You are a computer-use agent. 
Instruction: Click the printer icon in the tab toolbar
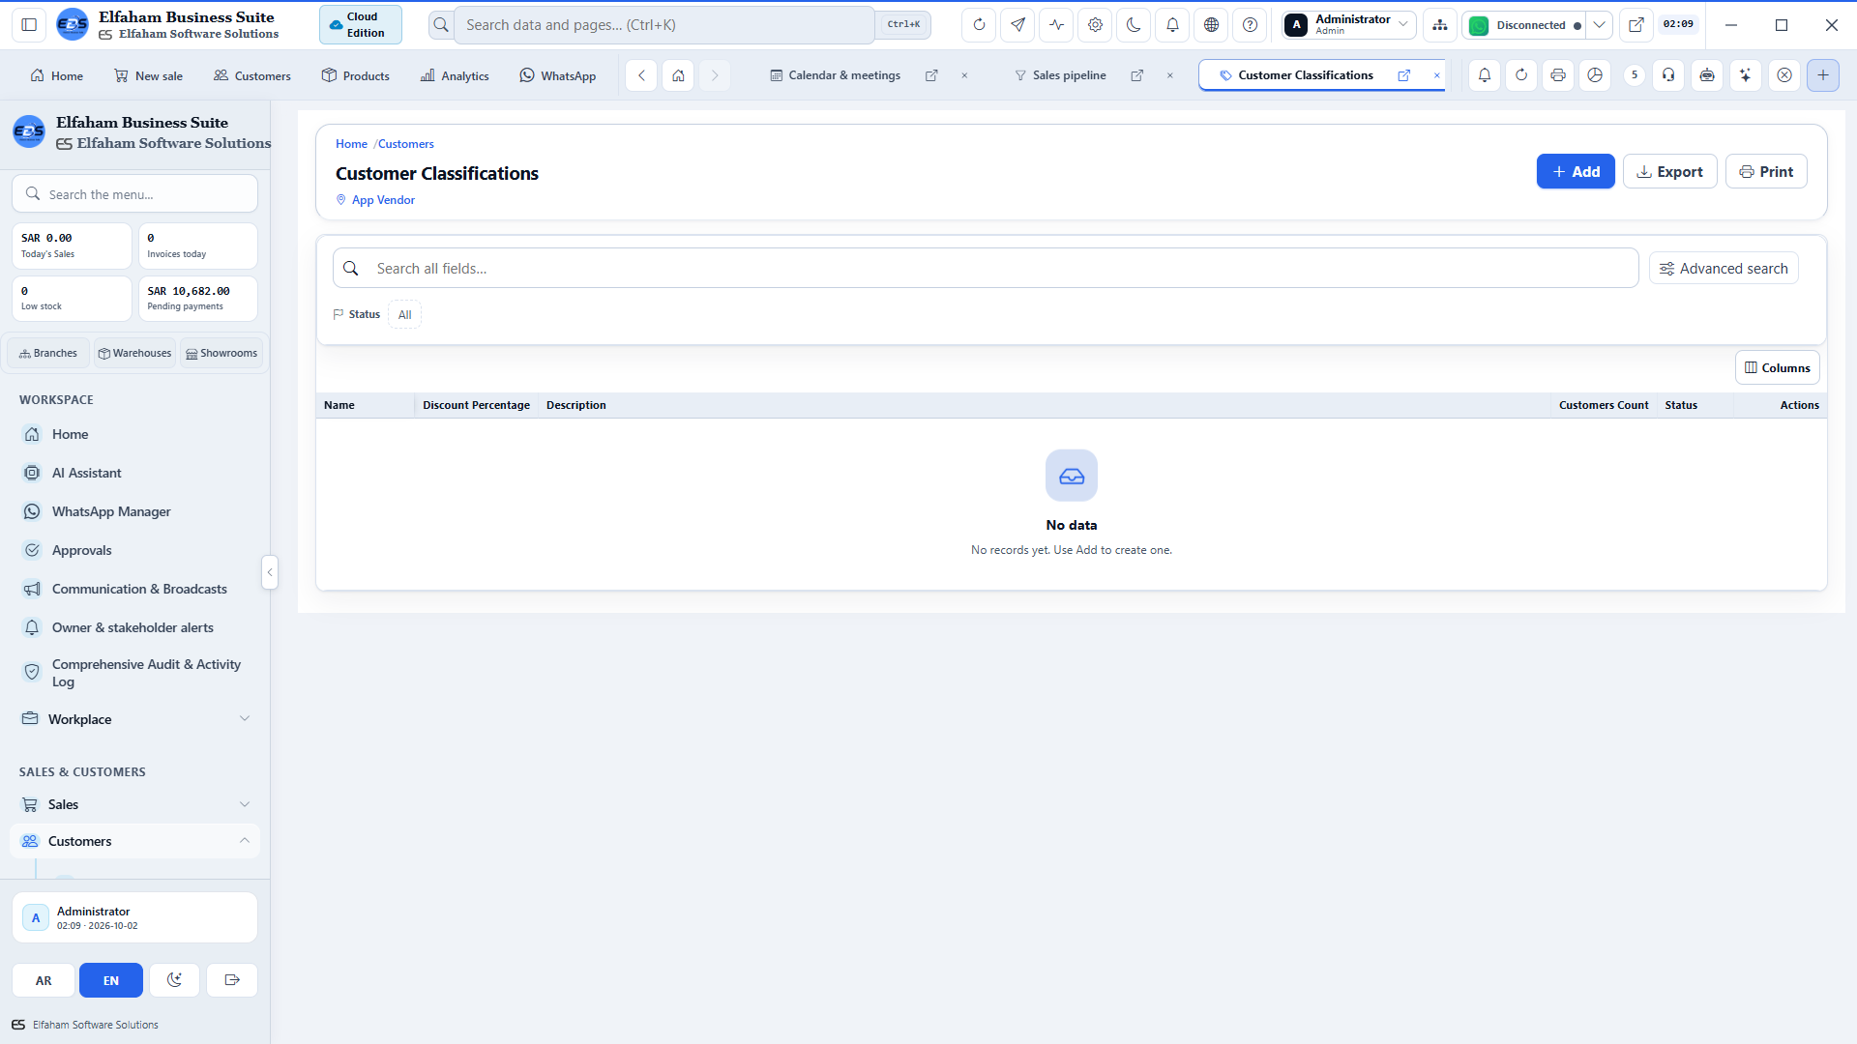(x=1557, y=75)
